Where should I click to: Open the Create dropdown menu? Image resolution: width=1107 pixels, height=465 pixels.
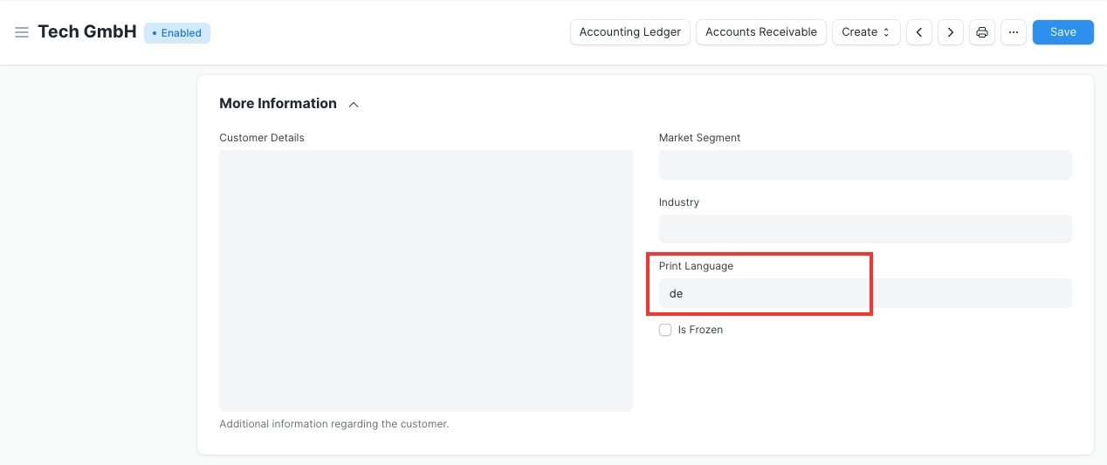[x=865, y=32]
